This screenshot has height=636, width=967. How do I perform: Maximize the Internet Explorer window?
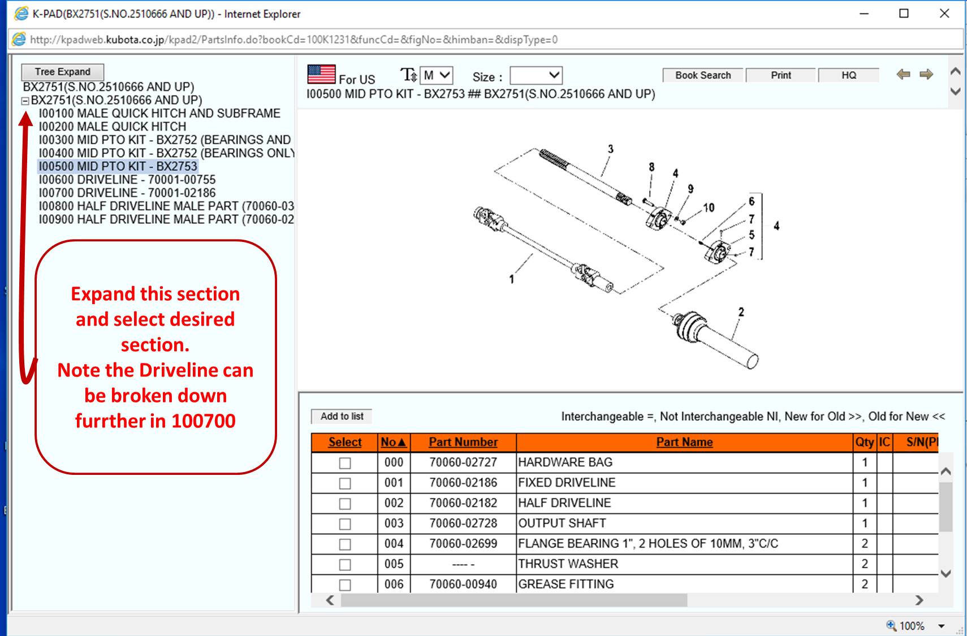904,14
